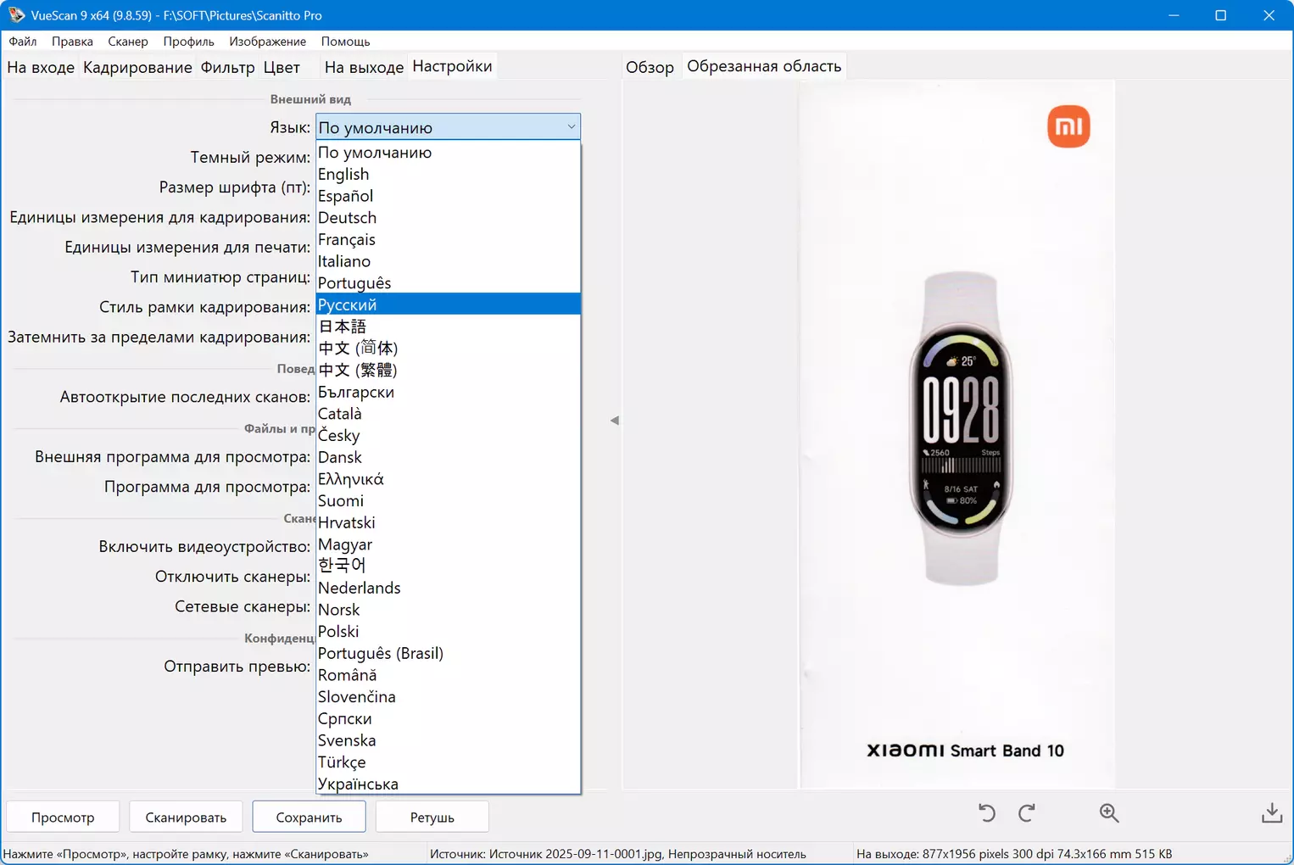1294x865 pixels.
Task: Choose Српски in the language list
Action: tap(448, 718)
